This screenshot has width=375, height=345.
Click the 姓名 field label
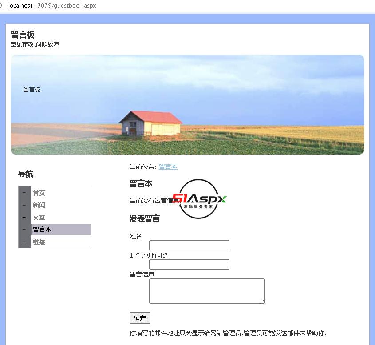pyautogui.click(x=136, y=236)
